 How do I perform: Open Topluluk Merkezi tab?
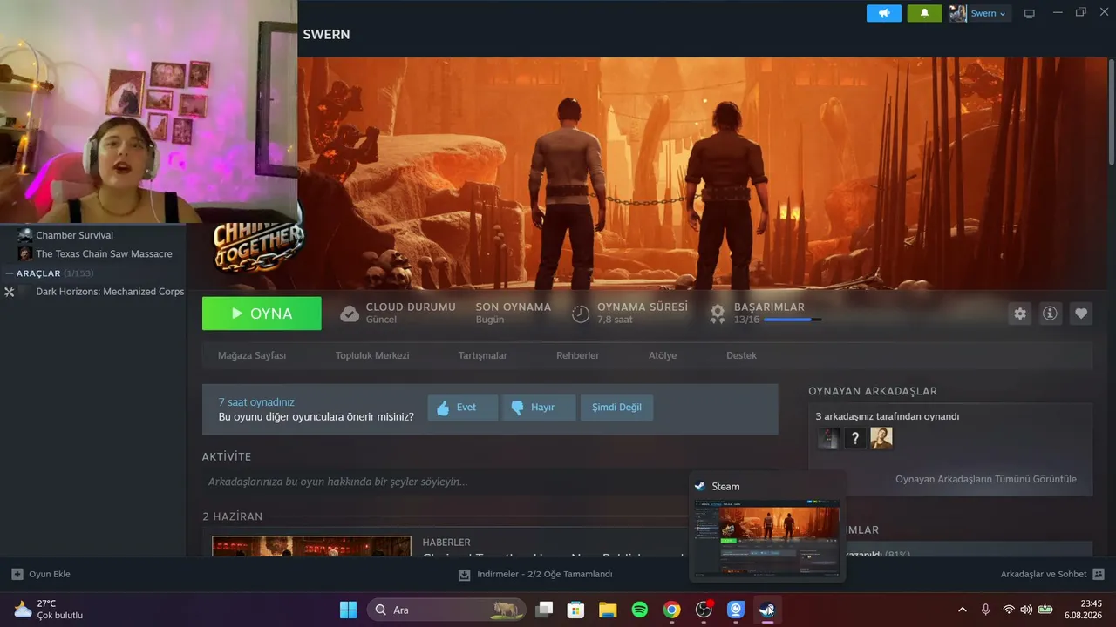pyautogui.click(x=372, y=355)
